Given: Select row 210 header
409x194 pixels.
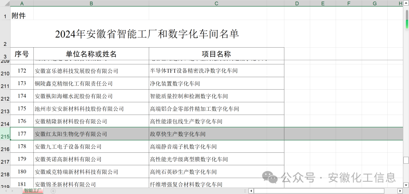Looking at the screenshot, I should (x=5, y=71).
